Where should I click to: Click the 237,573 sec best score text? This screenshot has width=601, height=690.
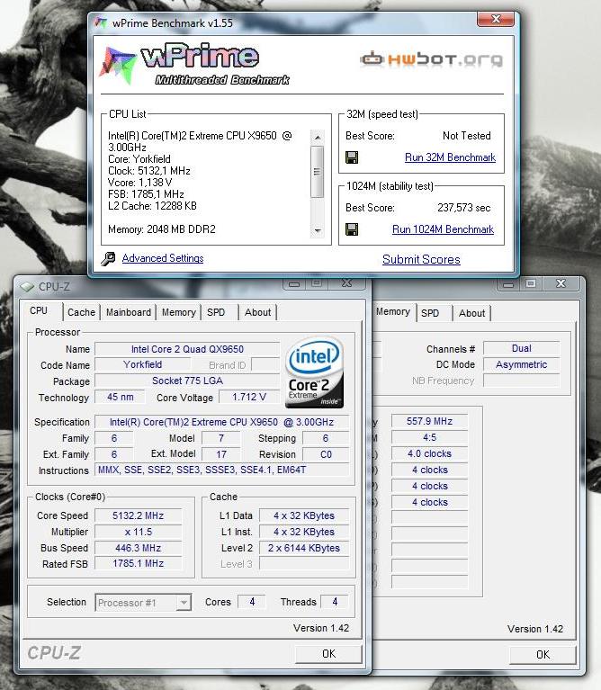pyautogui.click(x=463, y=208)
